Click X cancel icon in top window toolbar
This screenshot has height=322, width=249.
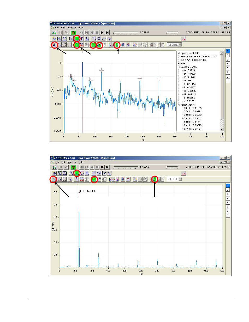pos(66,33)
